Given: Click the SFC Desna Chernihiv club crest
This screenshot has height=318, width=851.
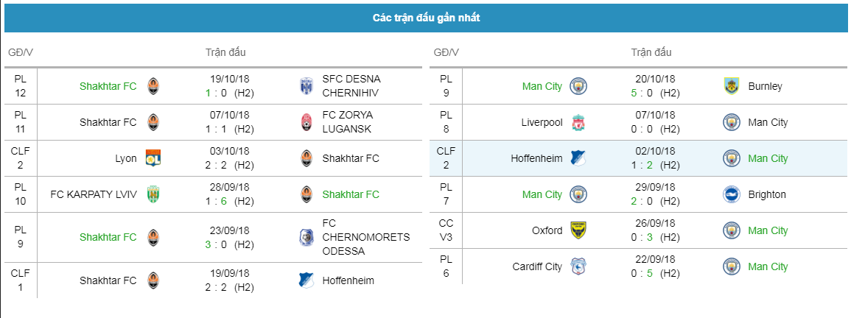Looking at the screenshot, I should point(307,85).
